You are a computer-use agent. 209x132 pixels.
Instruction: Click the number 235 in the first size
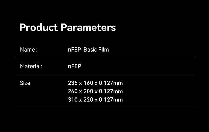(72, 83)
